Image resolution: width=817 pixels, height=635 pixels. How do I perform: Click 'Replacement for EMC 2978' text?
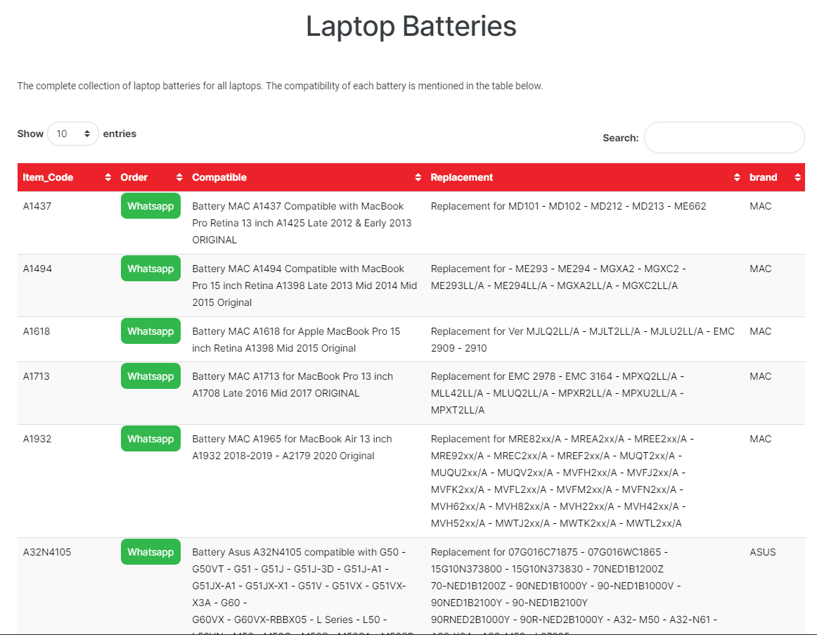tap(558, 393)
